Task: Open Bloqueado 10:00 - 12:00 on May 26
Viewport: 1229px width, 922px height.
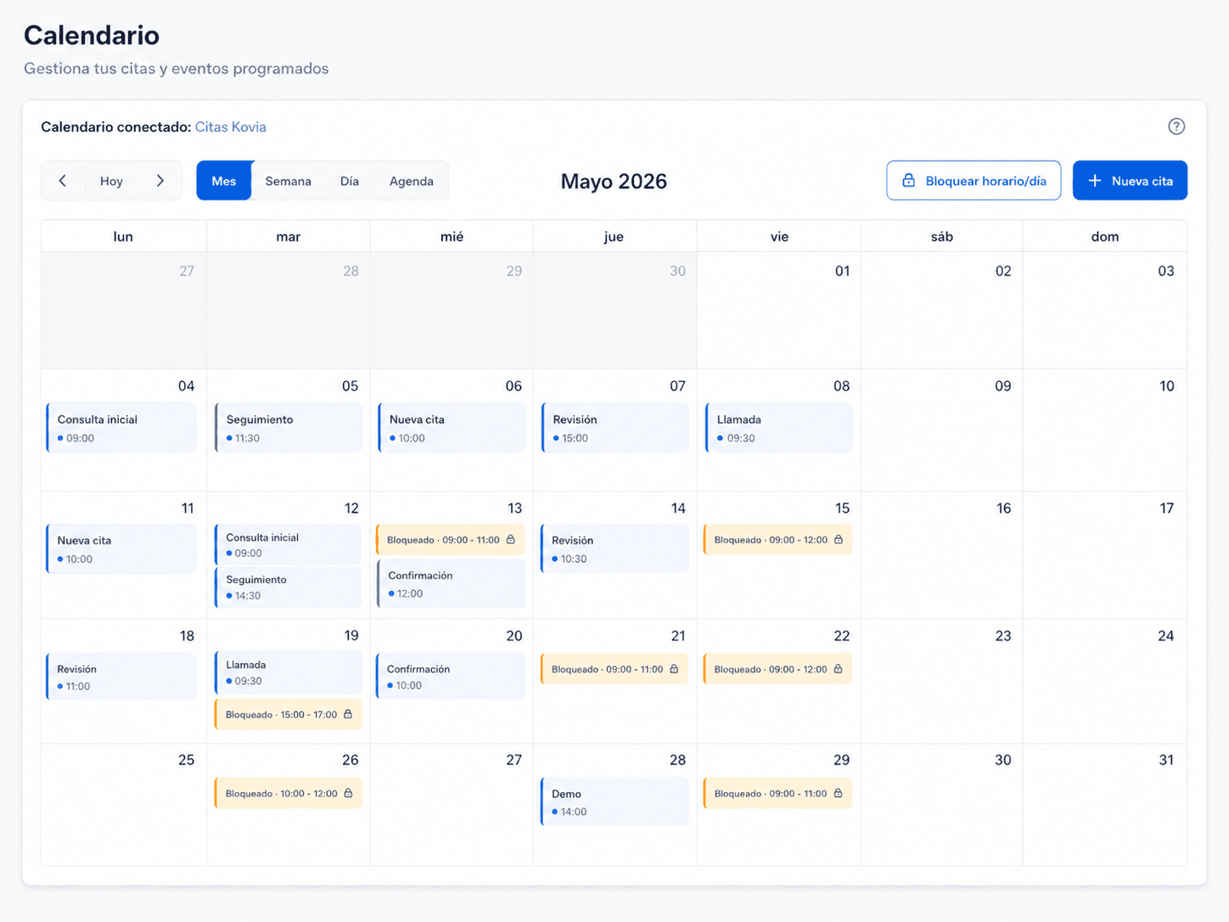Action: pos(289,794)
